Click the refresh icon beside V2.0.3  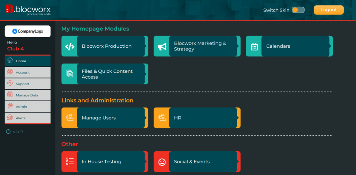[x=8, y=132]
